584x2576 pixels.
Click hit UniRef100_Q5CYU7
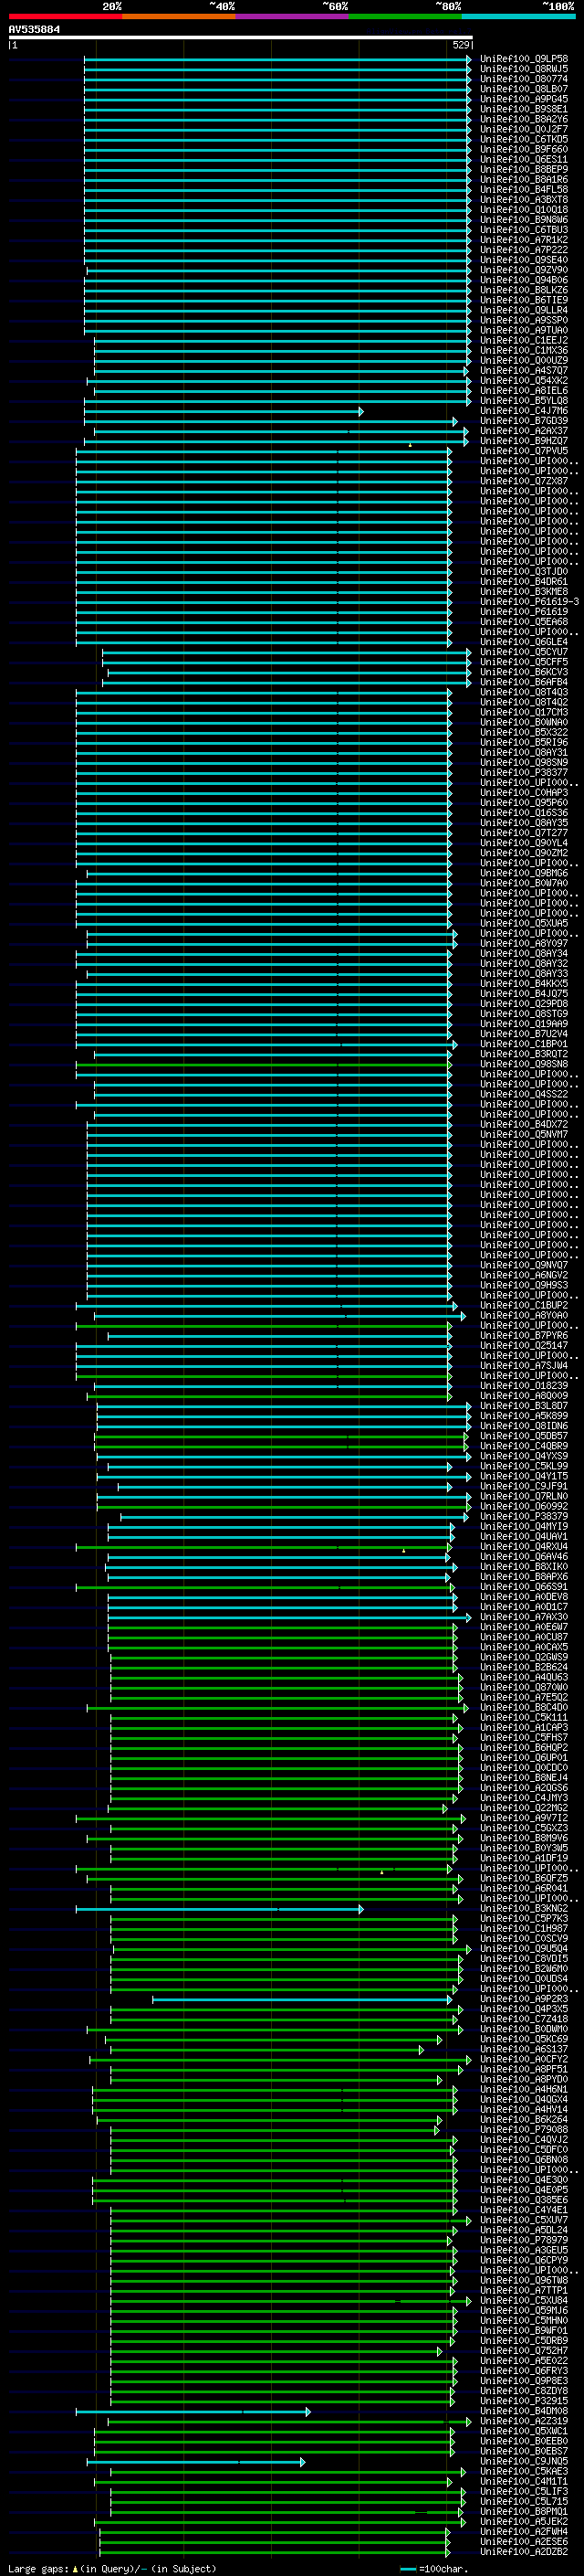click(524, 652)
